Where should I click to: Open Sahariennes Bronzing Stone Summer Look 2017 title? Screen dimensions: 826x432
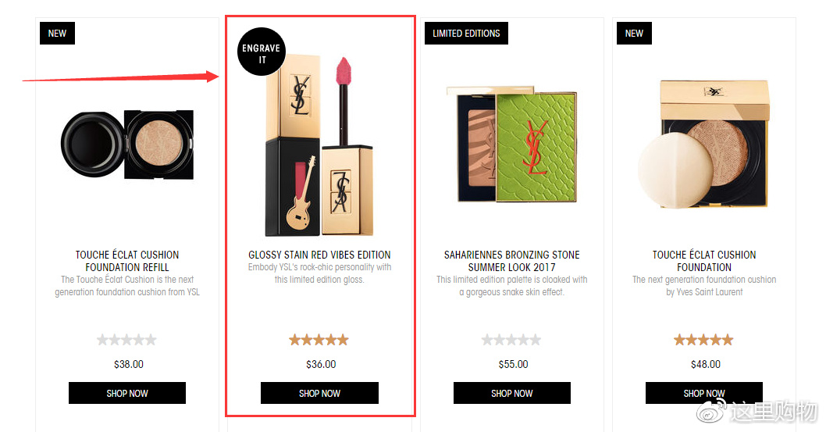[x=512, y=261]
